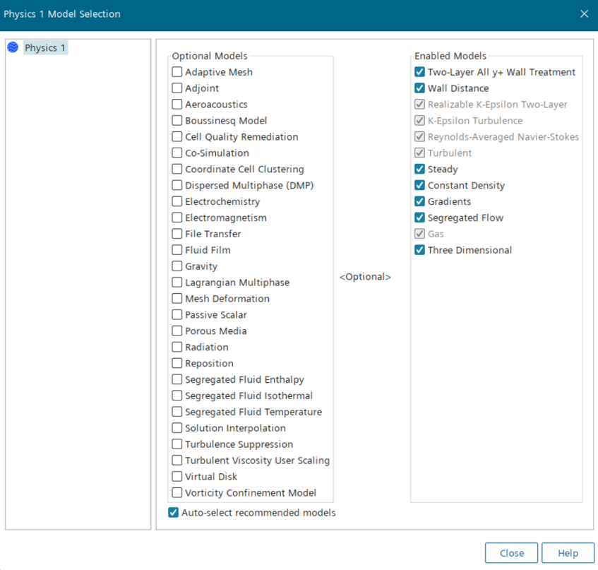Enable Segregated Fluid Temperature model

(177, 412)
